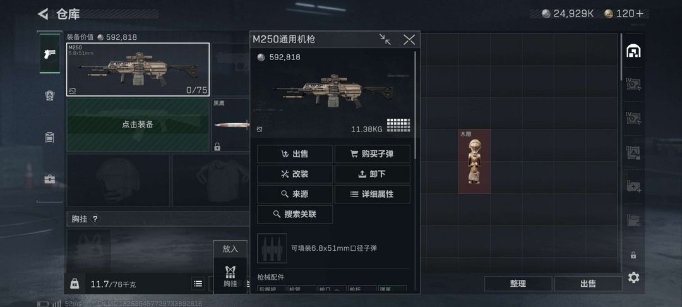
Task: Click the 胸挂 help question mark
Action: coord(95,219)
